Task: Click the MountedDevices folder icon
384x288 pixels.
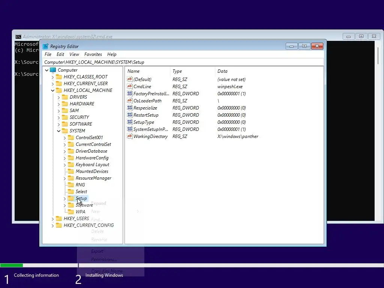Action: point(71,171)
